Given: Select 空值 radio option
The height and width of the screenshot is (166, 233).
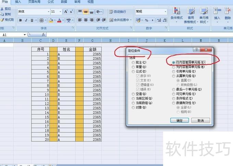Looking at the screenshot, I should 133,94.
